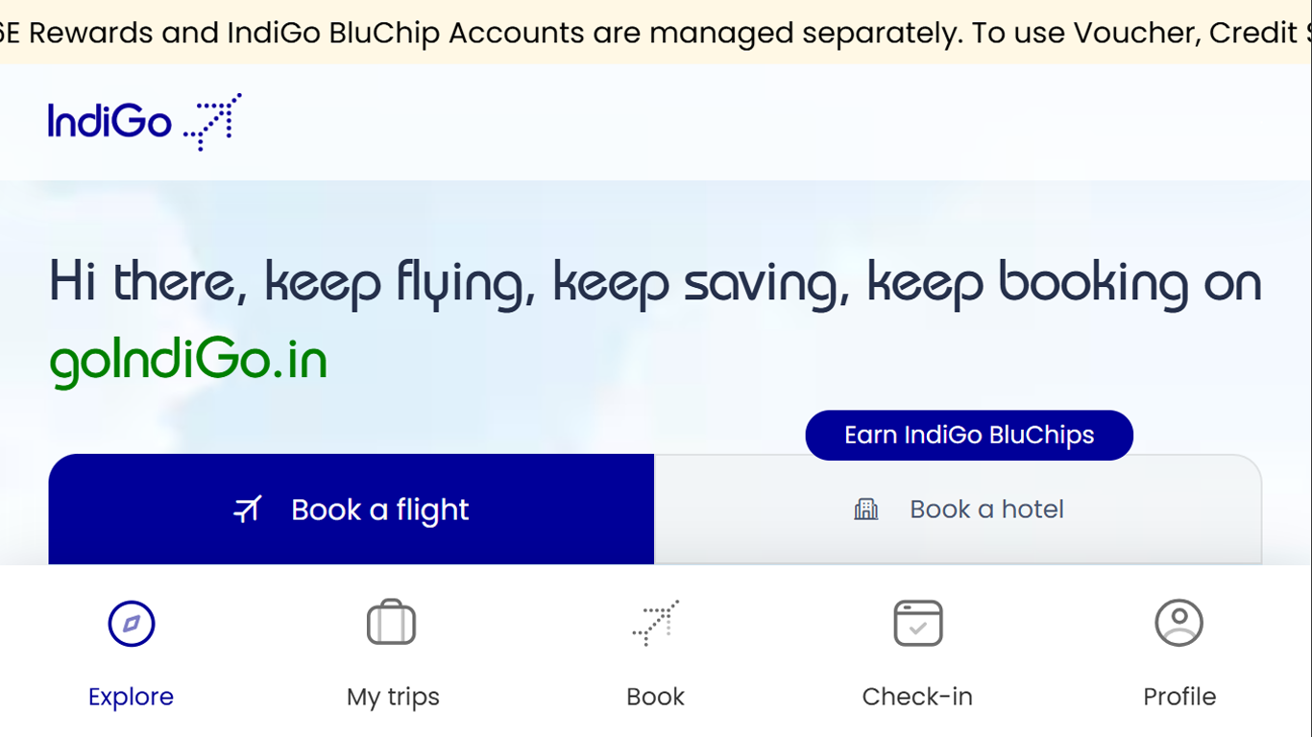Click the BluChip Accounts notice banner at top
This screenshot has width=1312, height=737.
click(x=656, y=33)
